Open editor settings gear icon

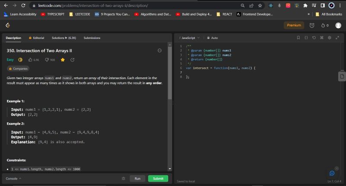(x=329, y=38)
